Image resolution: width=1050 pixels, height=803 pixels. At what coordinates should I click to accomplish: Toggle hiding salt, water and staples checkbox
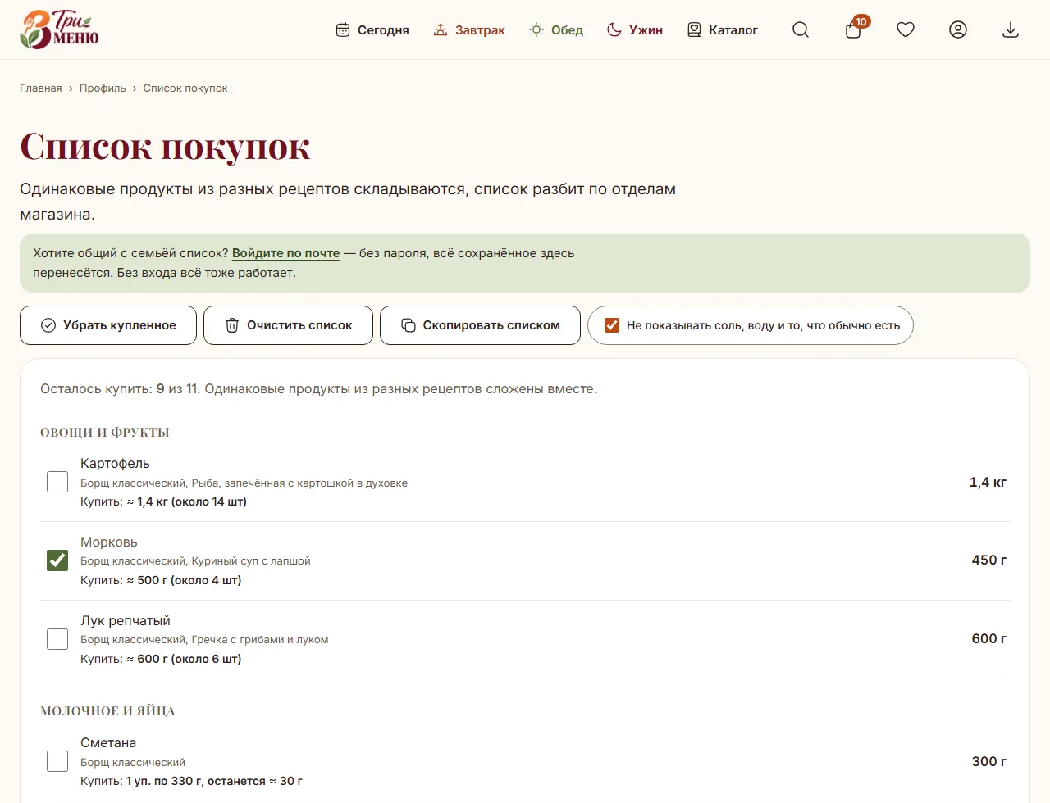(612, 325)
